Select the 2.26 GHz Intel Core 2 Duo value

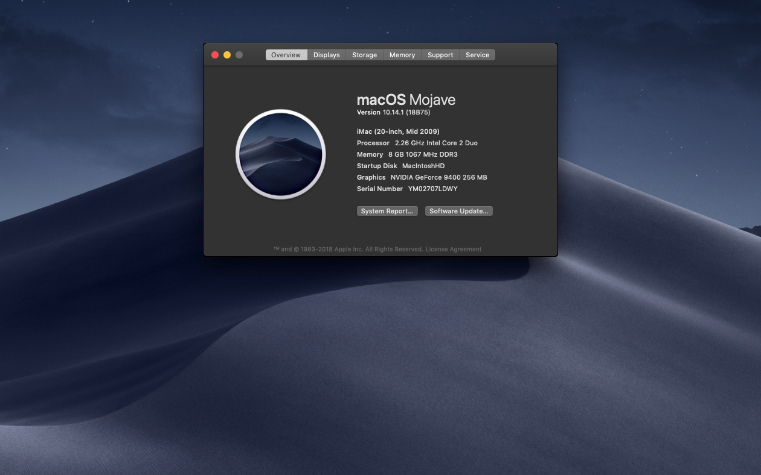436,143
